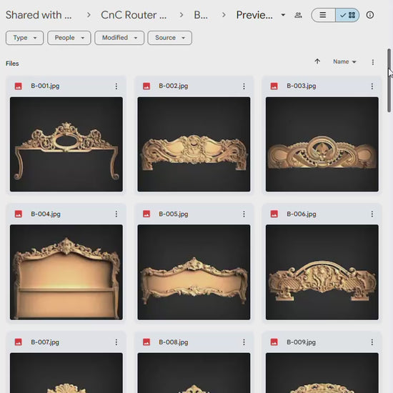Open the B-002.jpg thumbnail preview
Image resolution: width=393 pixels, height=393 pixels.
[x=194, y=144]
